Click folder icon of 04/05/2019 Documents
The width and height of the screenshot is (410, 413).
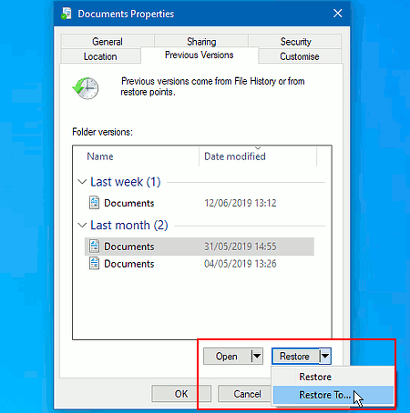click(x=94, y=264)
